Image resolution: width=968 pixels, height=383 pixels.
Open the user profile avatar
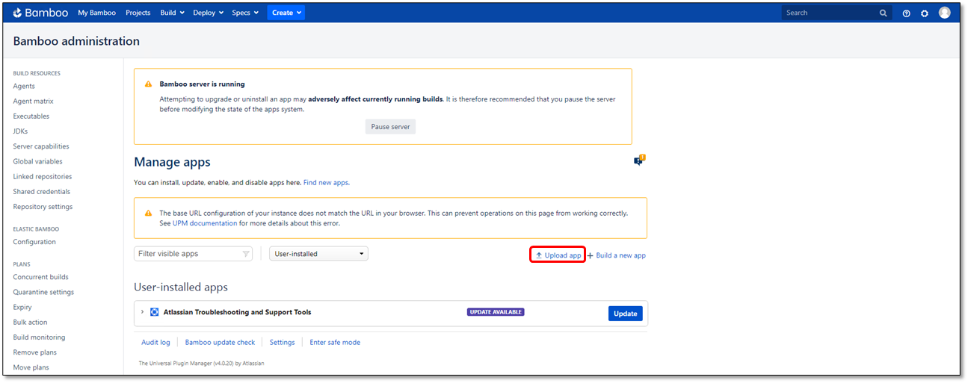tap(945, 13)
